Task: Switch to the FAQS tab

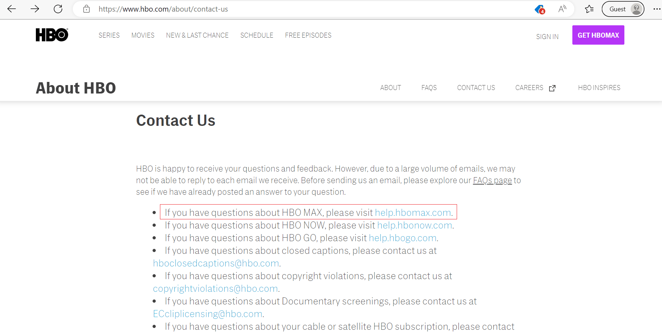Action: pos(429,88)
